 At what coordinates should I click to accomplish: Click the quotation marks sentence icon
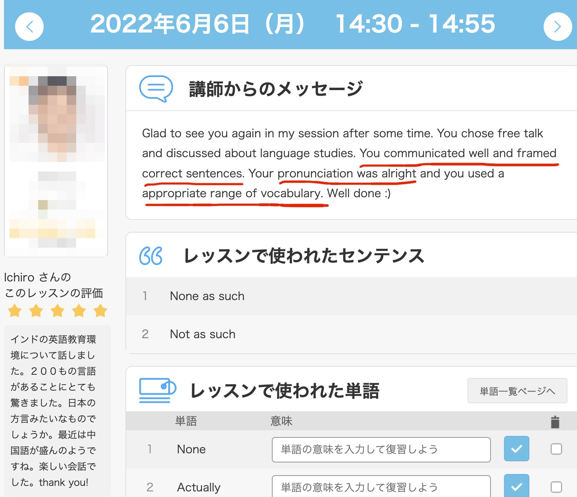pos(151,256)
